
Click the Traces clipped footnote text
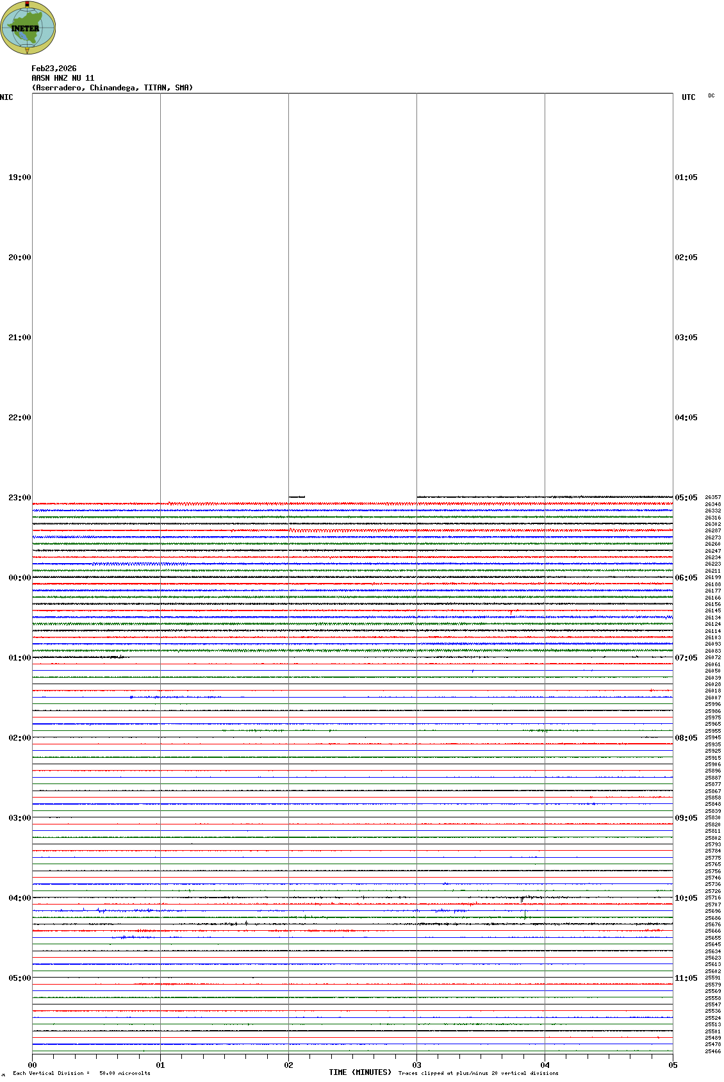(x=478, y=1073)
